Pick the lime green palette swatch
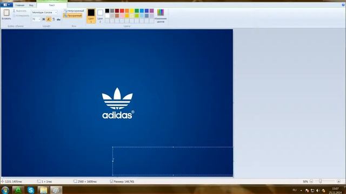Image resolution: width=346 pixels, height=194 pixels. coord(137,16)
